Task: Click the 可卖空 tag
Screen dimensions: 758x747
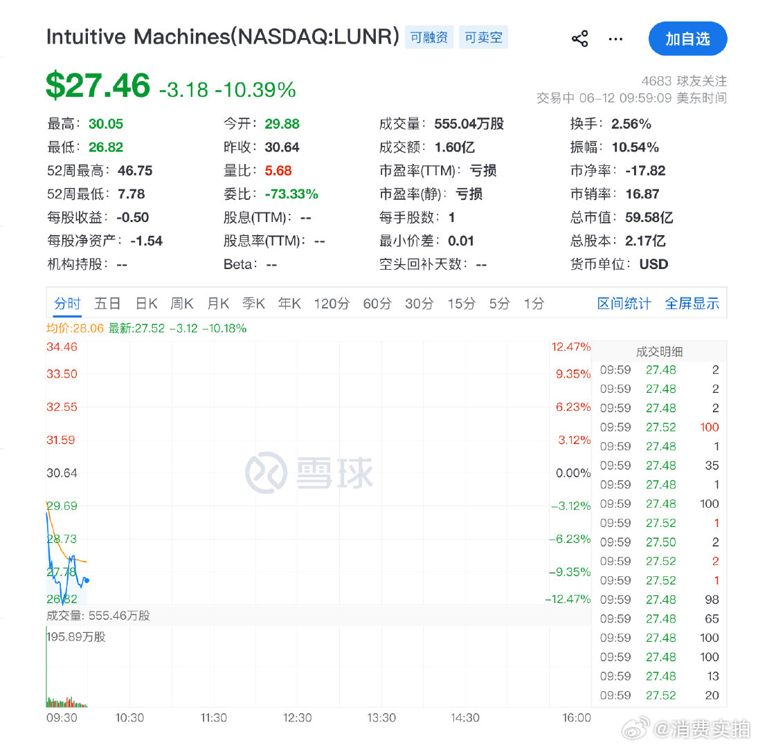Action: [483, 37]
